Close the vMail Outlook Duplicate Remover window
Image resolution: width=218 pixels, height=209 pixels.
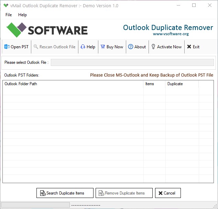(210, 6)
